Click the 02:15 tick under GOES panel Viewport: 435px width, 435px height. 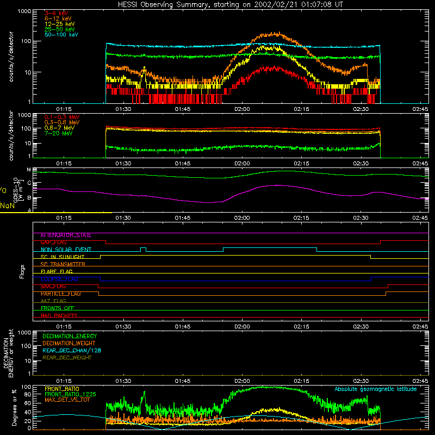pos(301,218)
